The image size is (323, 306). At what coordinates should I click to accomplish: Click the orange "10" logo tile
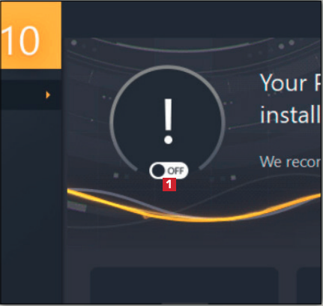(31, 35)
